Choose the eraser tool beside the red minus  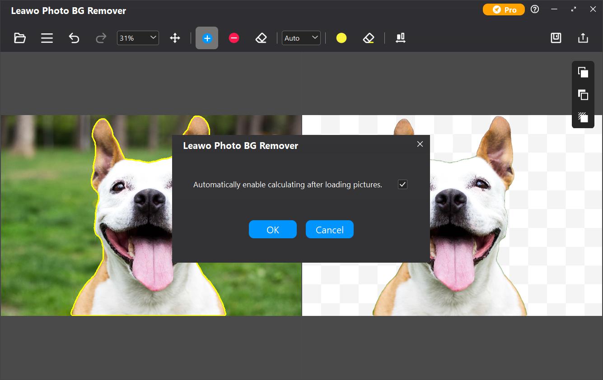(261, 38)
